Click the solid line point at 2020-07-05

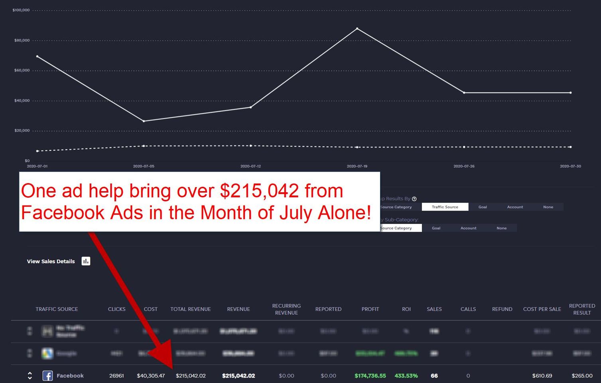(x=144, y=121)
